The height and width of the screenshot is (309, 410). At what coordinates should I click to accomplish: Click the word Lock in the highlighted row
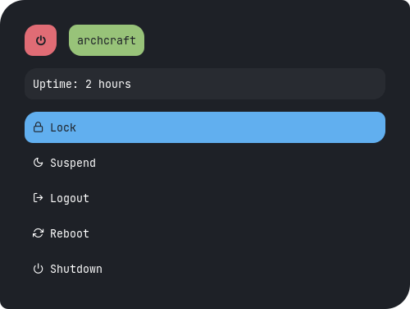pyautogui.click(x=63, y=127)
